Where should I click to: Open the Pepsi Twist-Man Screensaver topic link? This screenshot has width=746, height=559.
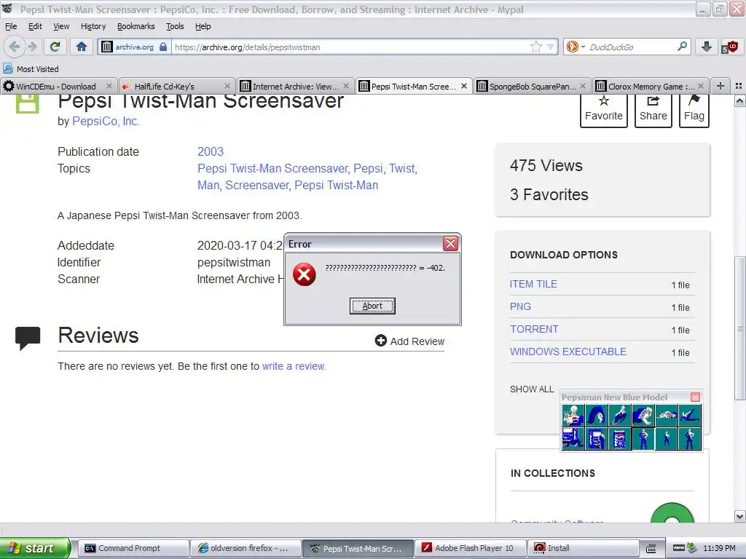(x=272, y=168)
